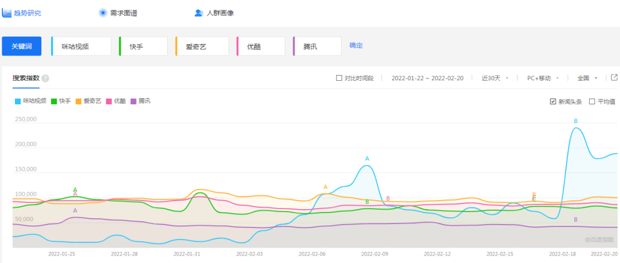Toggle the 腾讯 purple legend swatch

pyautogui.click(x=133, y=101)
